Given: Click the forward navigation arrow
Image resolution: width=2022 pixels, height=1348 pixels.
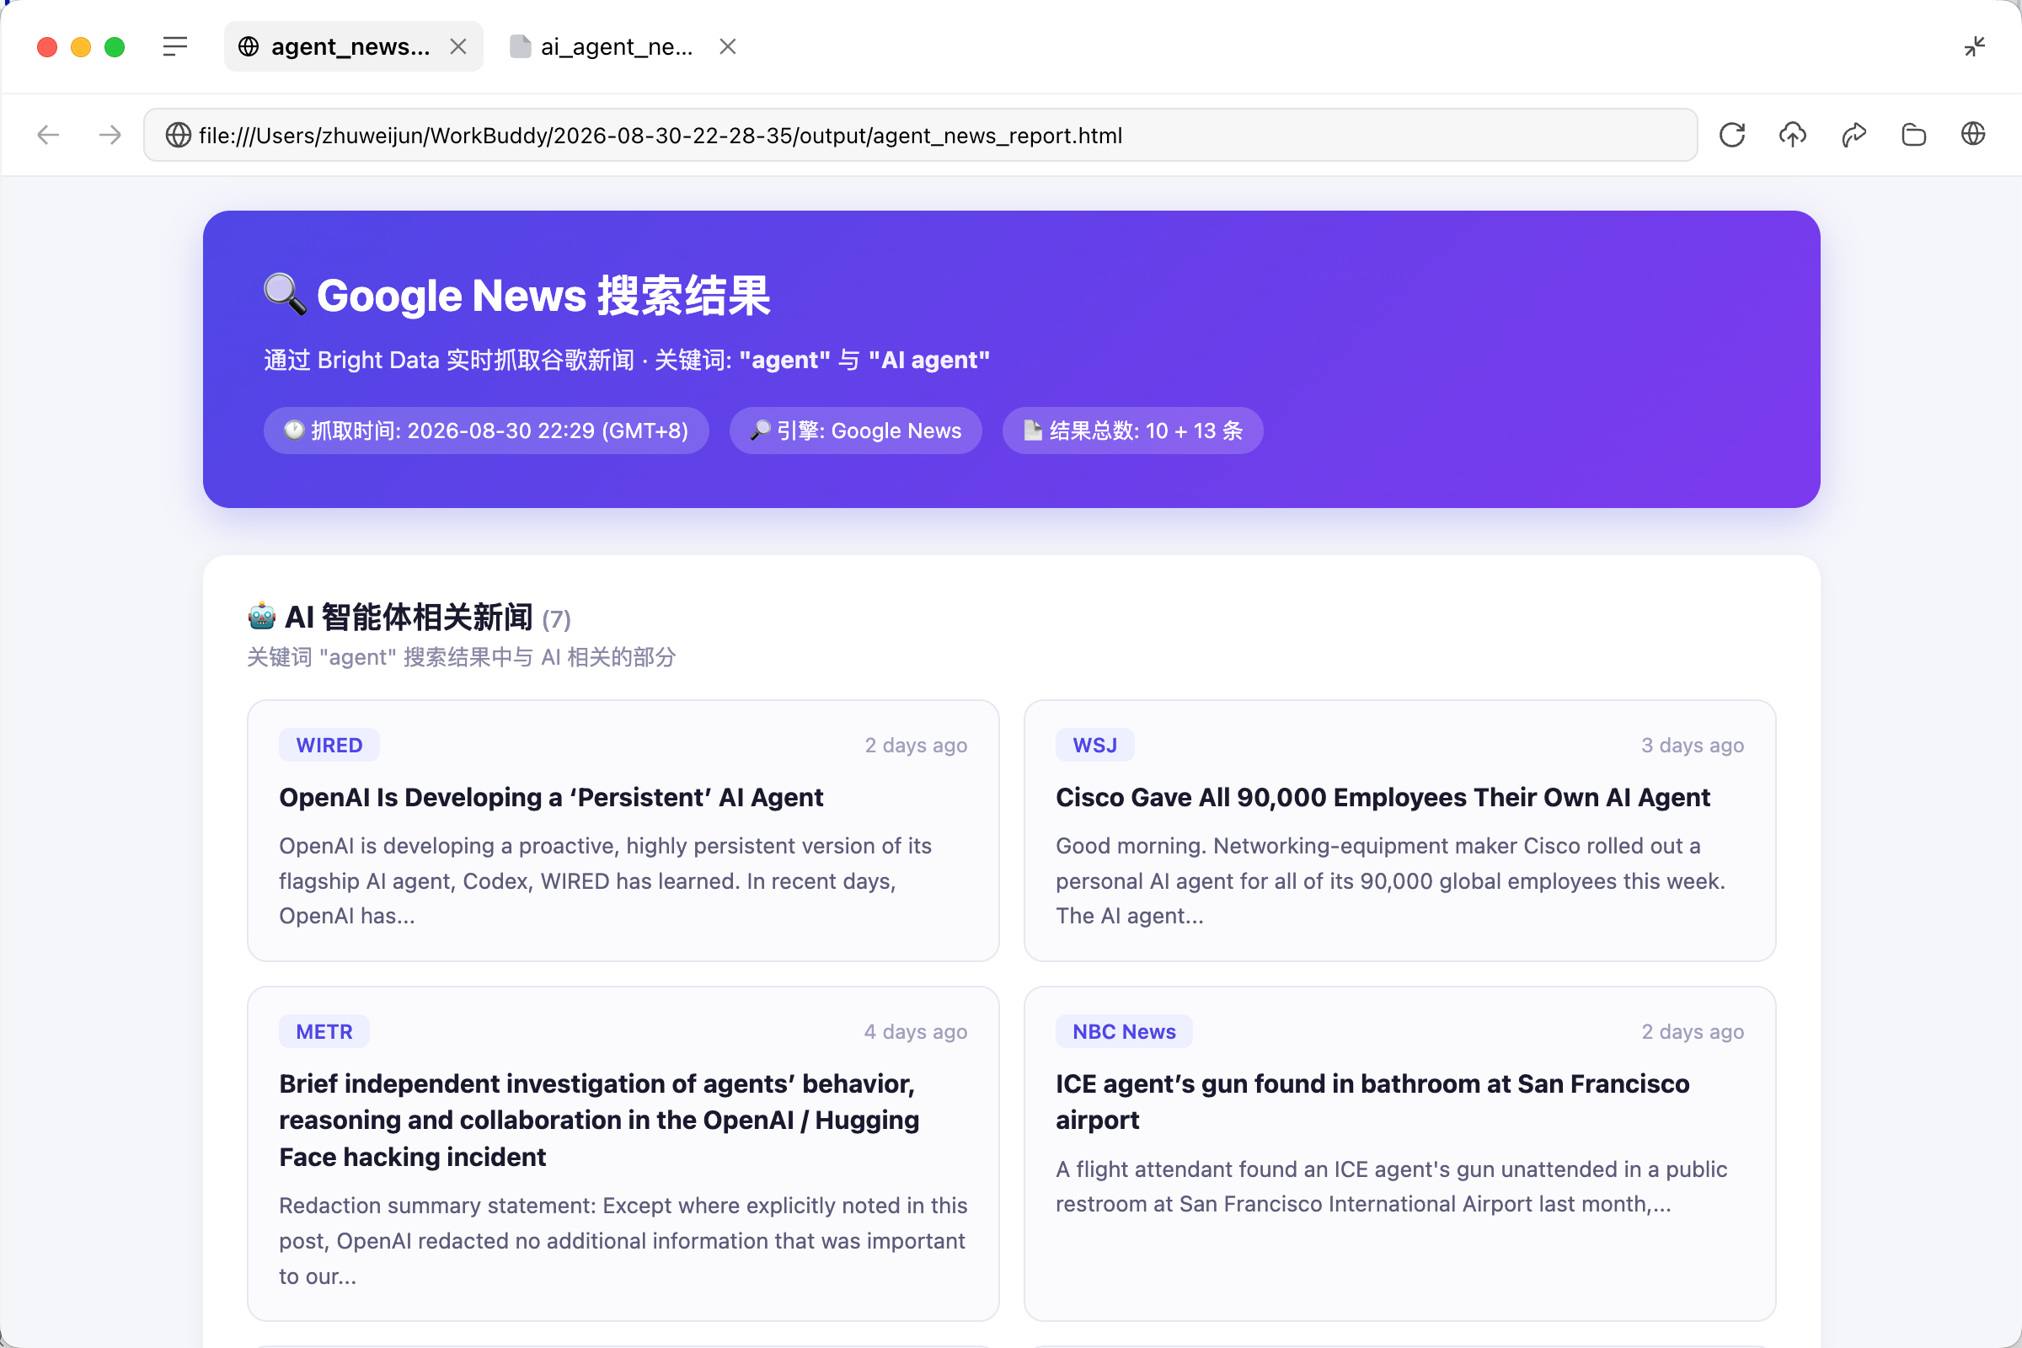Looking at the screenshot, I should pyautogui.click(x=110, y=135).
